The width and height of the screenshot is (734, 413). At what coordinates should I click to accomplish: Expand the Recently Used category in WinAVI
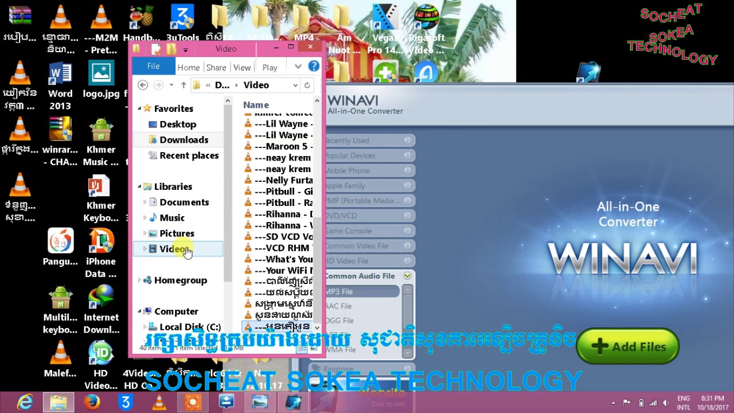pos(407,141)
